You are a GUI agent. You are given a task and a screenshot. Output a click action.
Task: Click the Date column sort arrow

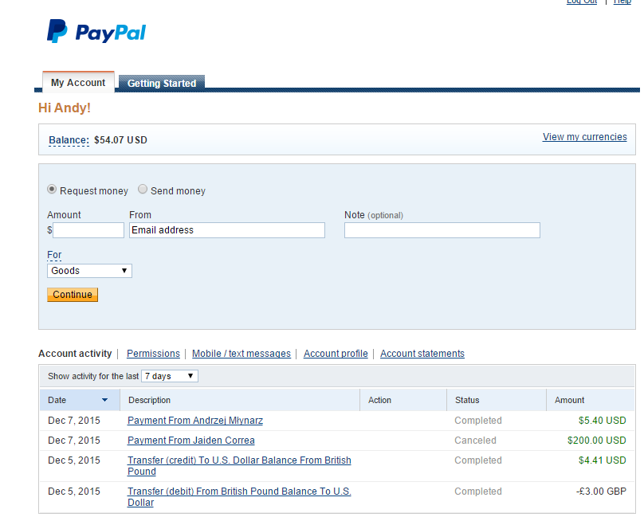point(104,400)
